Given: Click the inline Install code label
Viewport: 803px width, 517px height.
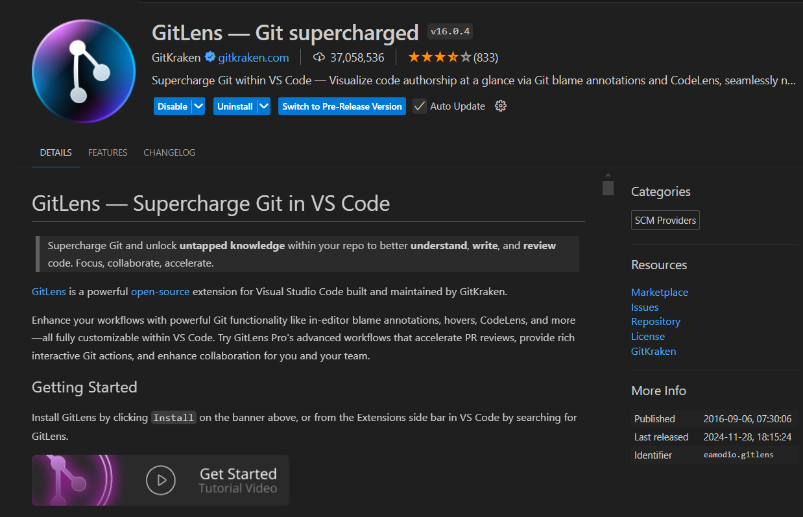Looking at the screenshot, I should tap(173, 418).
